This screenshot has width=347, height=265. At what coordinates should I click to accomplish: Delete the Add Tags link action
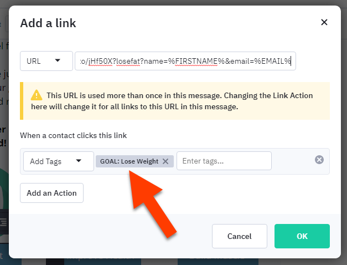point(319,160)
